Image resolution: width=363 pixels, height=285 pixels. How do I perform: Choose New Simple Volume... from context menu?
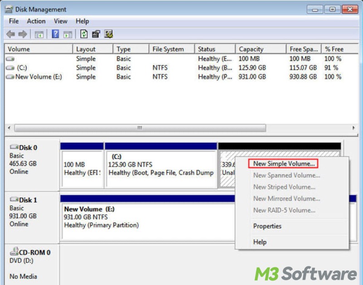[x=283, y=164]
